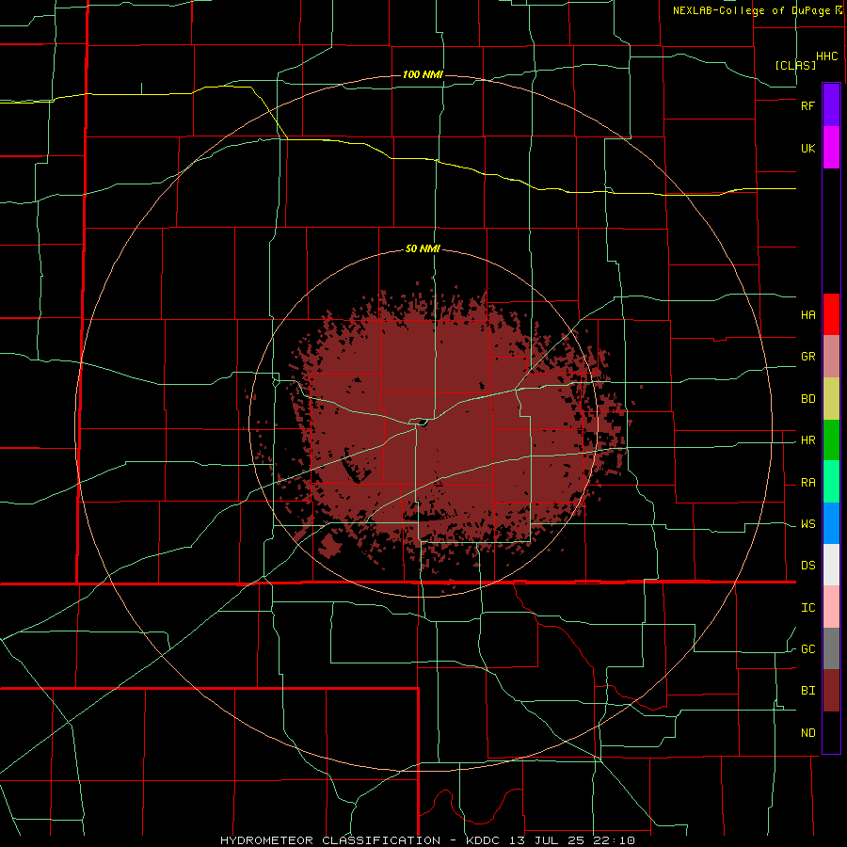Click the 'UK' legend label

(807, 148)
